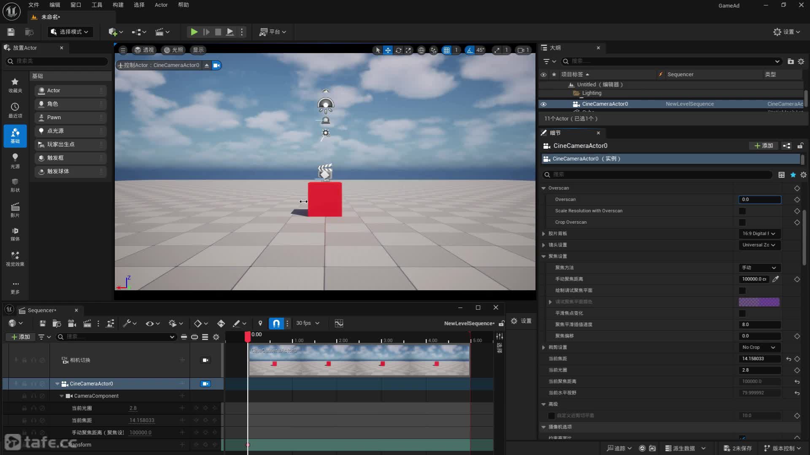Collapse the CineCameraActor0 track in Sequencer
The height and width of the screenshot is (455, 810).
[x=57, y=384]
